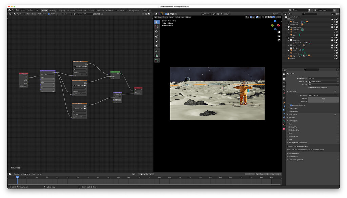Open the viewport Add menu

[x=183, y=17]
